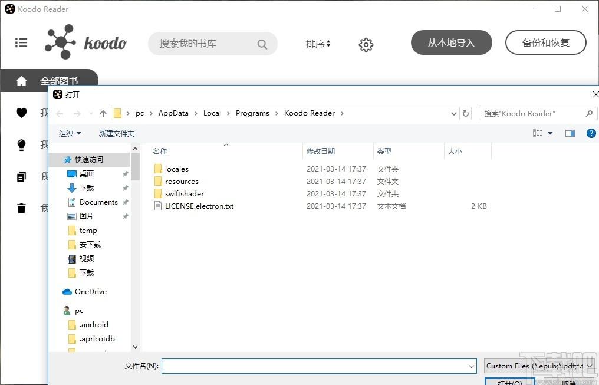
Task: Expand chevron after Koodo Reader breadcrumb
Action: (342, 113)
